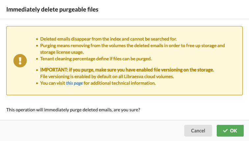Click the bullet dot before 'You can visit'
This screenshot has width=249, height=141.
click(37, 83)
